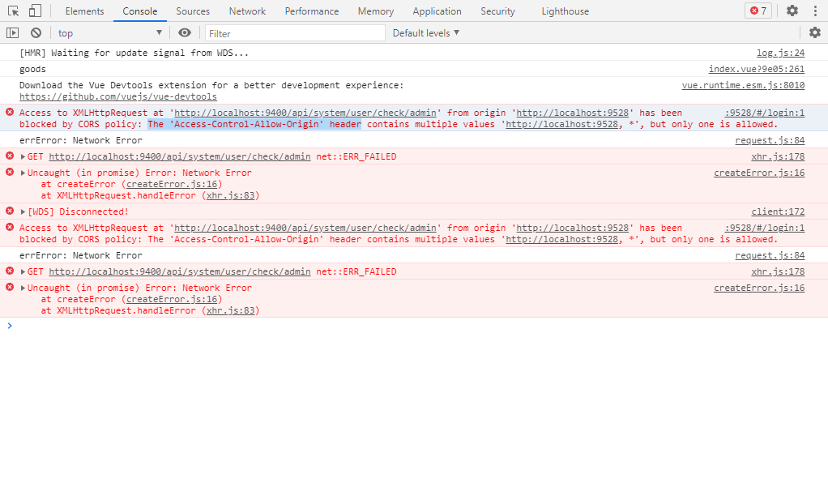Open the second createError.js:16 right-side source link
The image size is (828, 487).
click(x=759, y=288)
